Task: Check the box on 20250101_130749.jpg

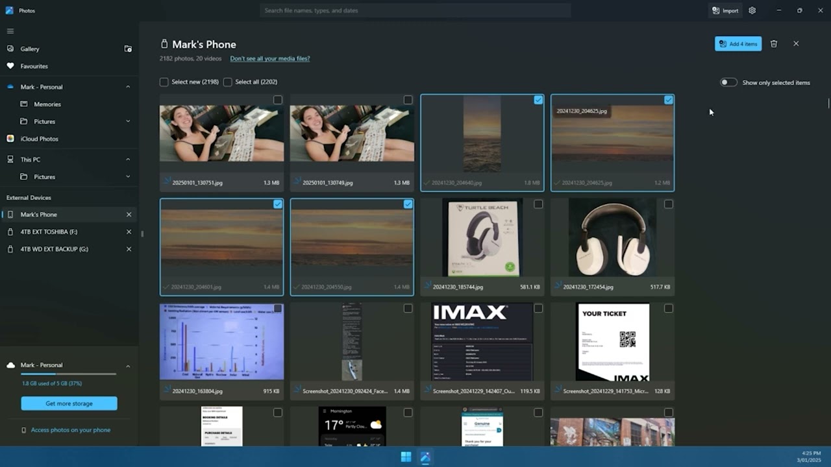Action: click(408, 100)
